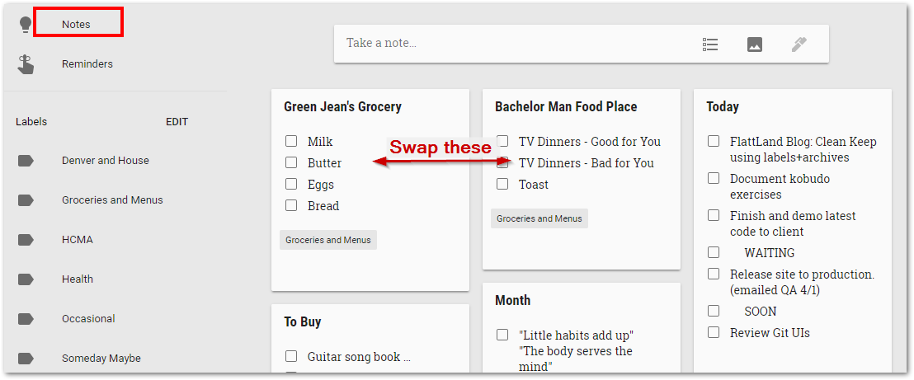Click the label icon beside HCMA

[26, 240]
